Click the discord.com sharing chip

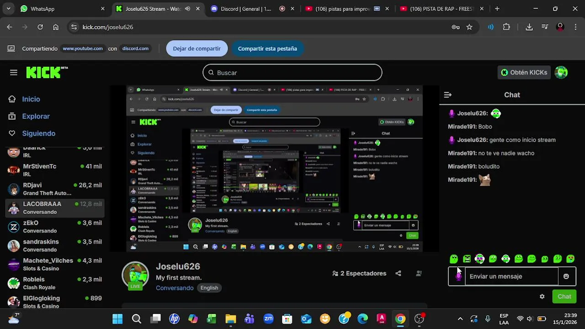pyautogui.click(x=135, y=48)
